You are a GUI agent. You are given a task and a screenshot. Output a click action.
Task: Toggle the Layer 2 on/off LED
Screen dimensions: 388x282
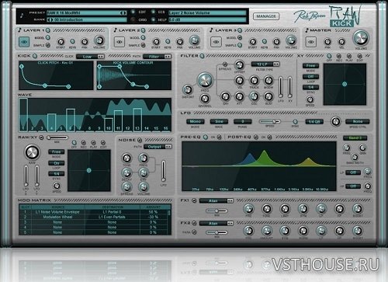[143, 30]
